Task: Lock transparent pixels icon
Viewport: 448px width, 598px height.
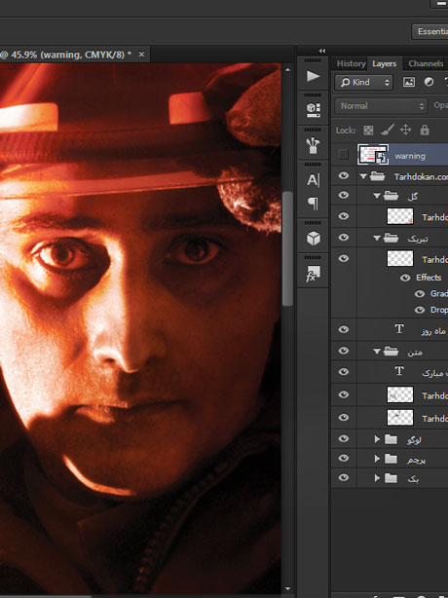Action: pos(368,131)
